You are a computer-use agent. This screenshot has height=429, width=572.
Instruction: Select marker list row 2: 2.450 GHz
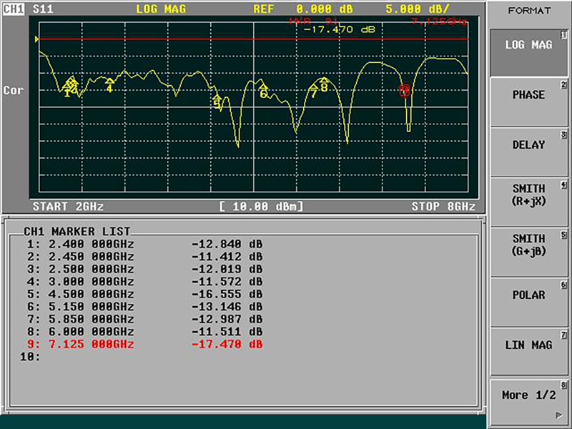(x=144, y=257)
